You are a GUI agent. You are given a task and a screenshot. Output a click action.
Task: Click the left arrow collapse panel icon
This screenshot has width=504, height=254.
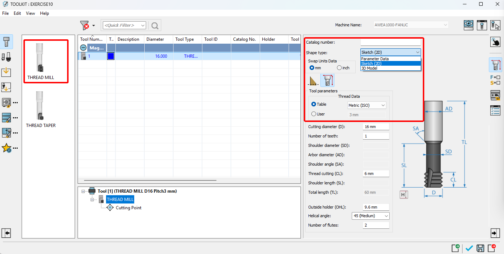pyautogui.click(x=6, y=233)
